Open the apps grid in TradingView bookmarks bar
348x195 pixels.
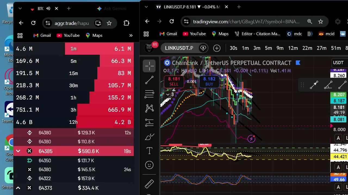[146, 34]
